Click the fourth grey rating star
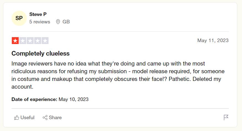Screen dimensions: 242x131 (37, 41)
